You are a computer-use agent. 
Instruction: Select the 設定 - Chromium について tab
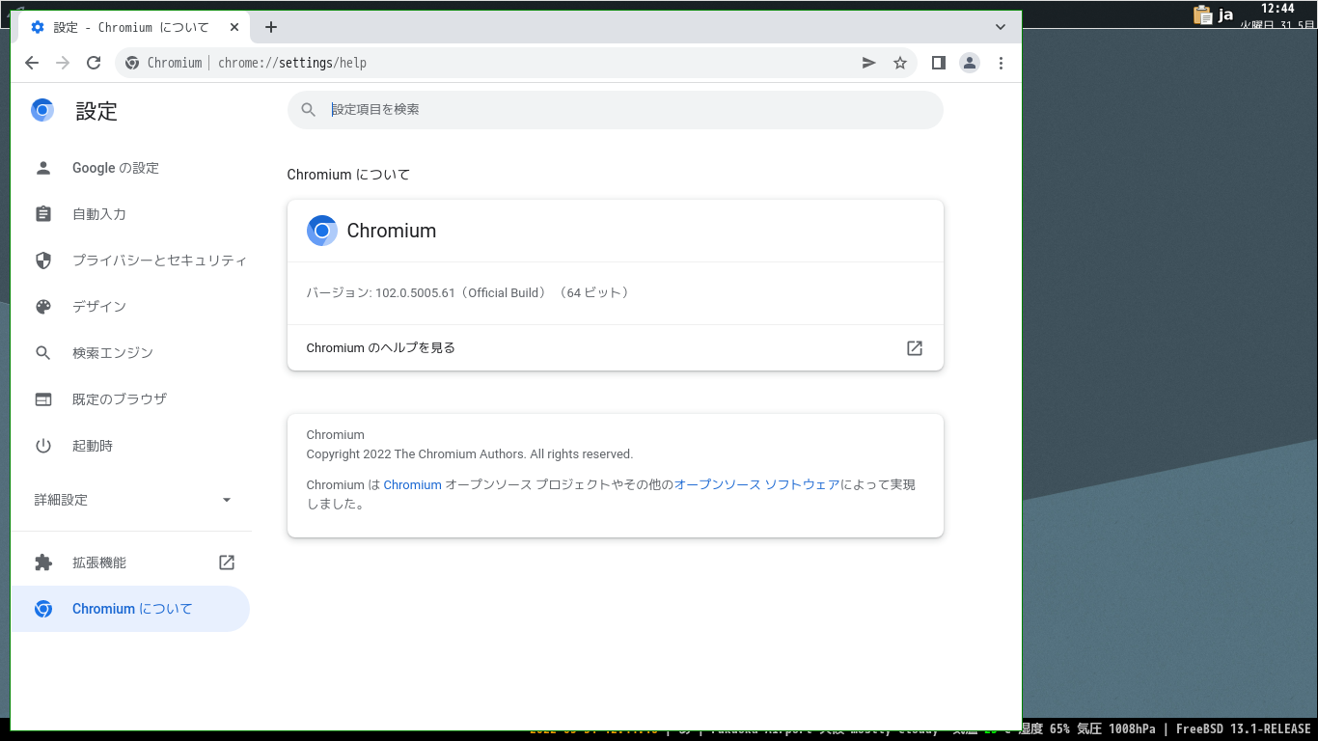pyautogui.click(x=135, y=27)
